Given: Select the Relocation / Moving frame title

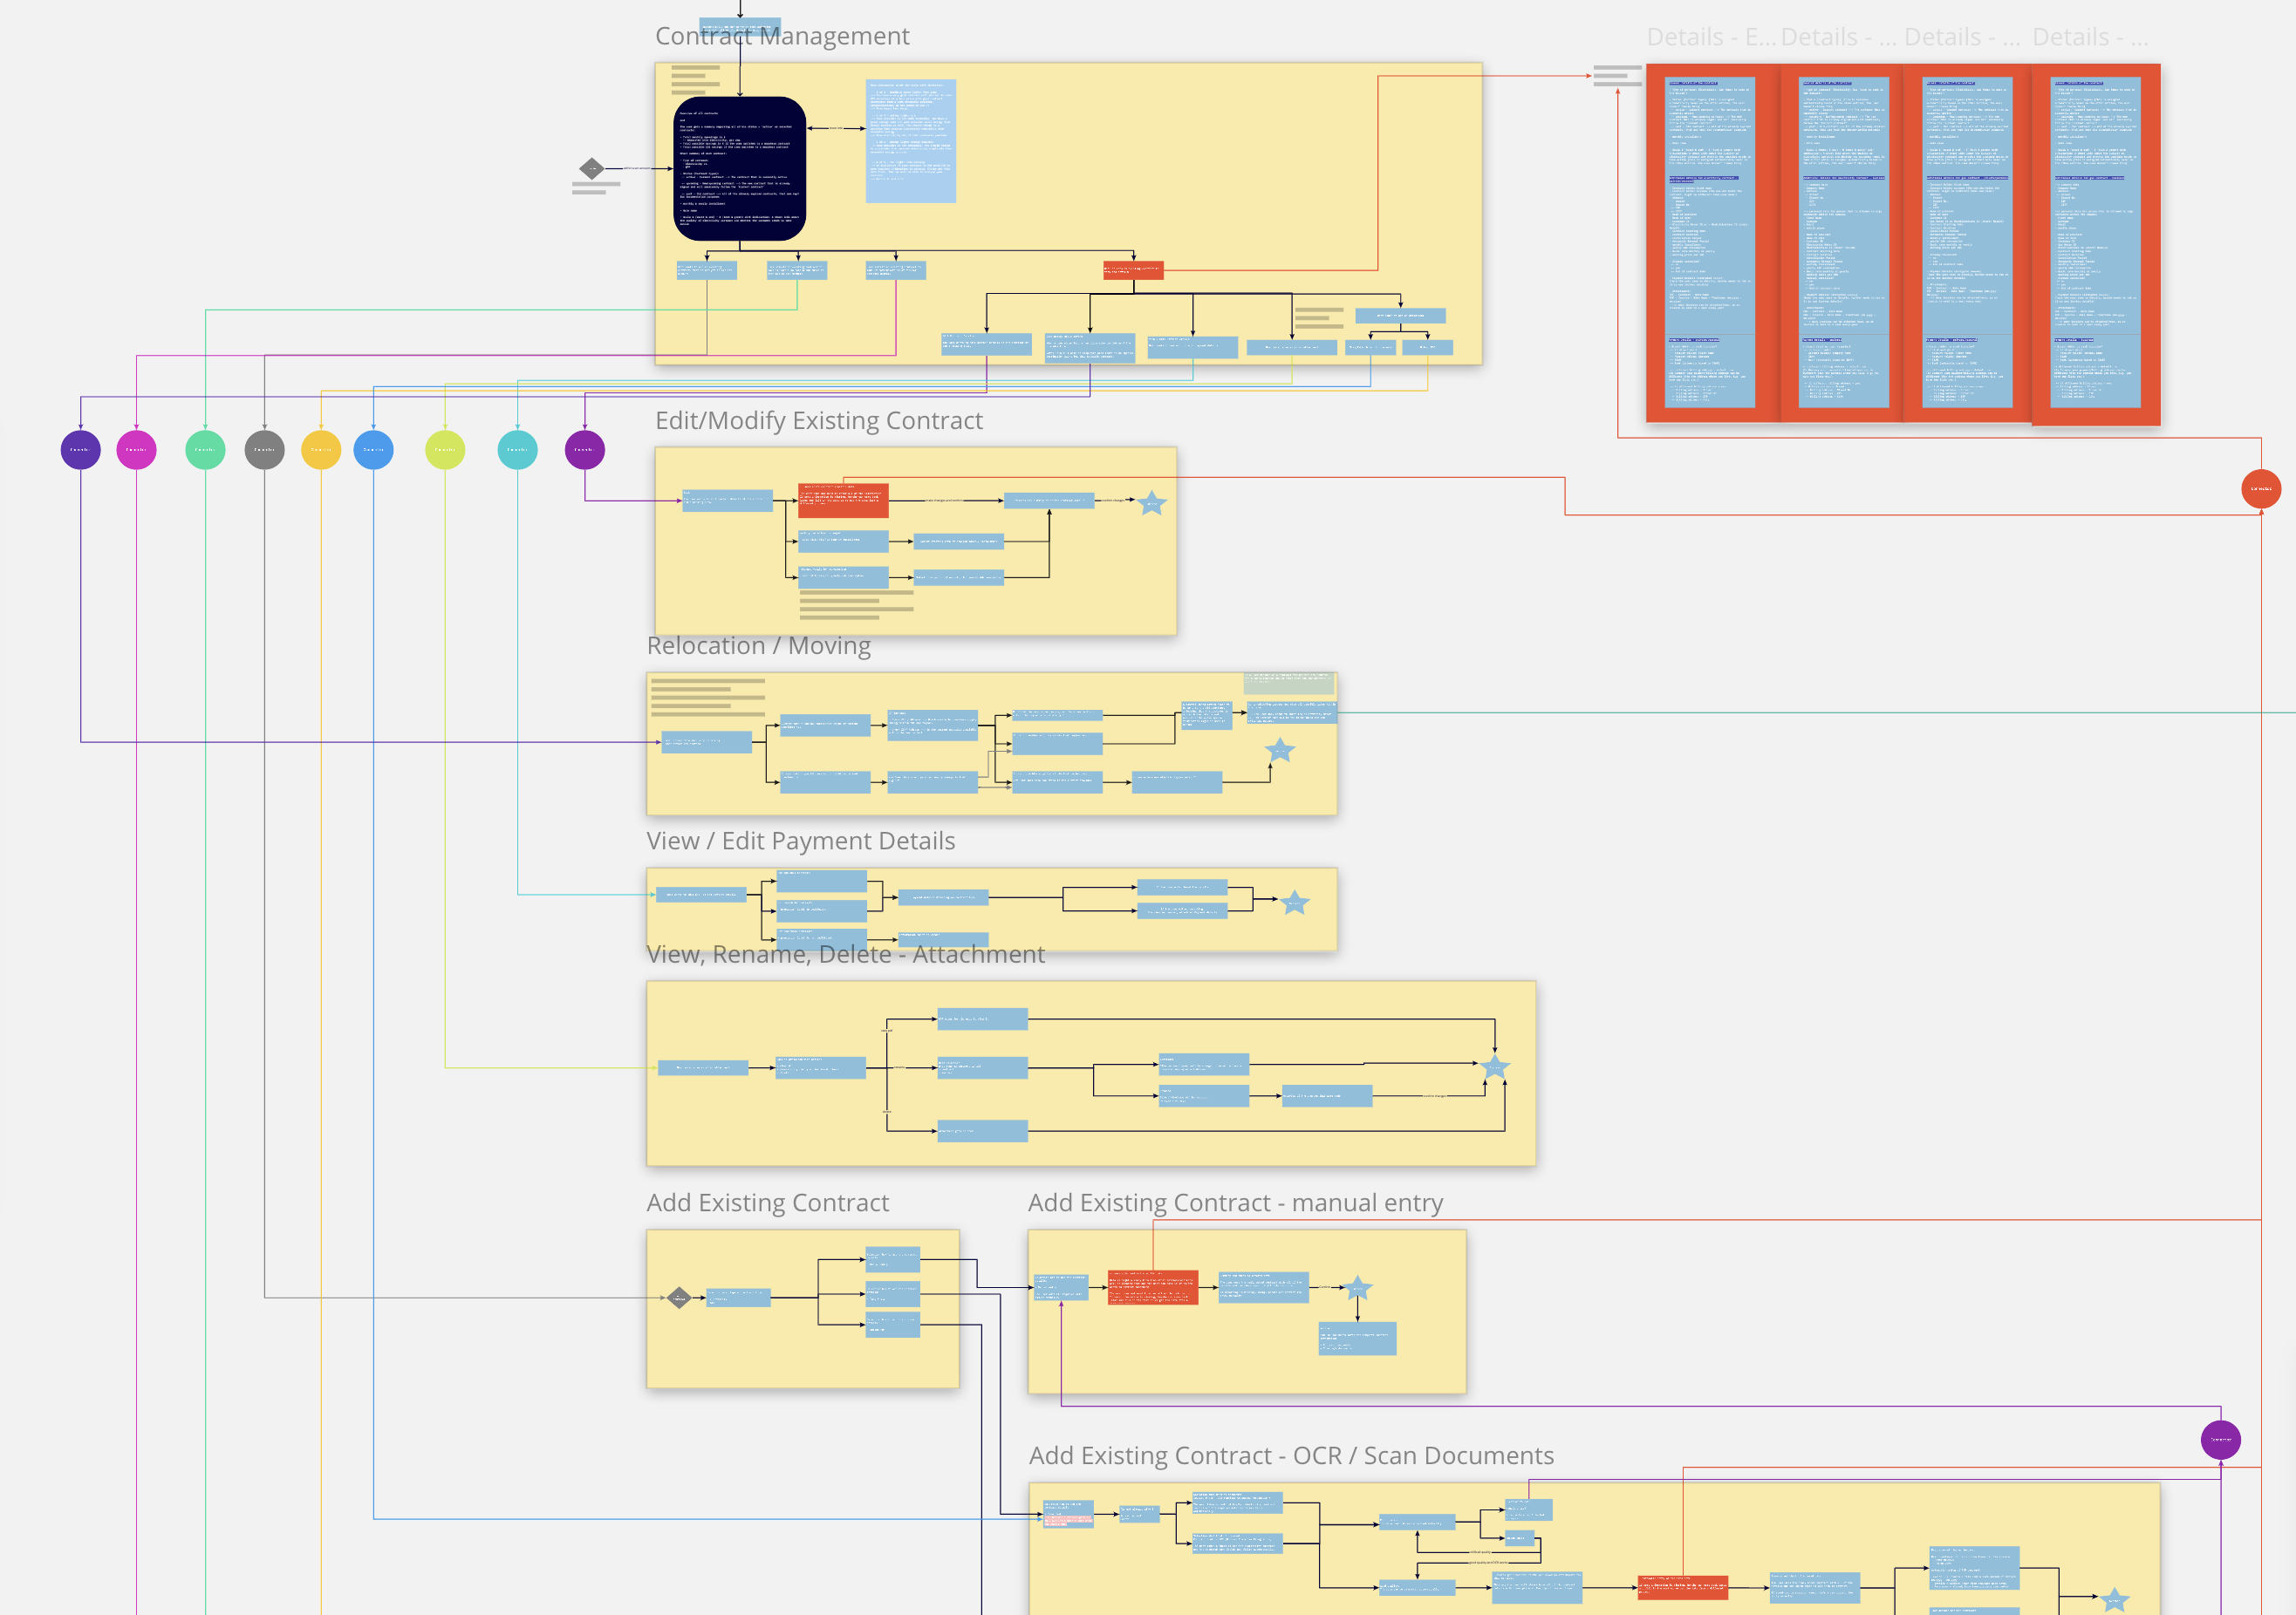Looking at the screenshot, I should click(x=758, y=646).
